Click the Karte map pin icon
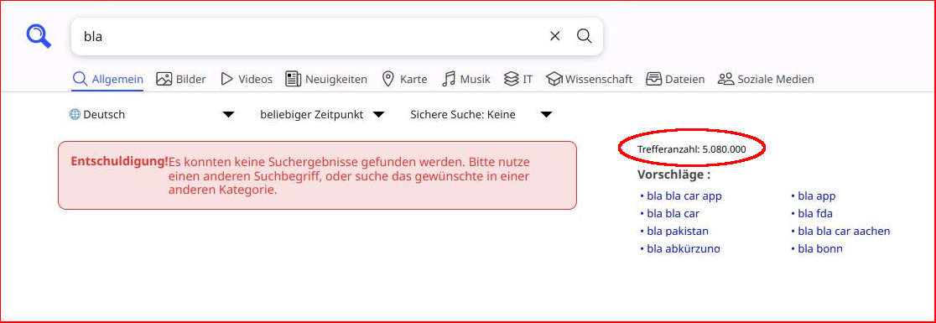 (x=388, y=79)
